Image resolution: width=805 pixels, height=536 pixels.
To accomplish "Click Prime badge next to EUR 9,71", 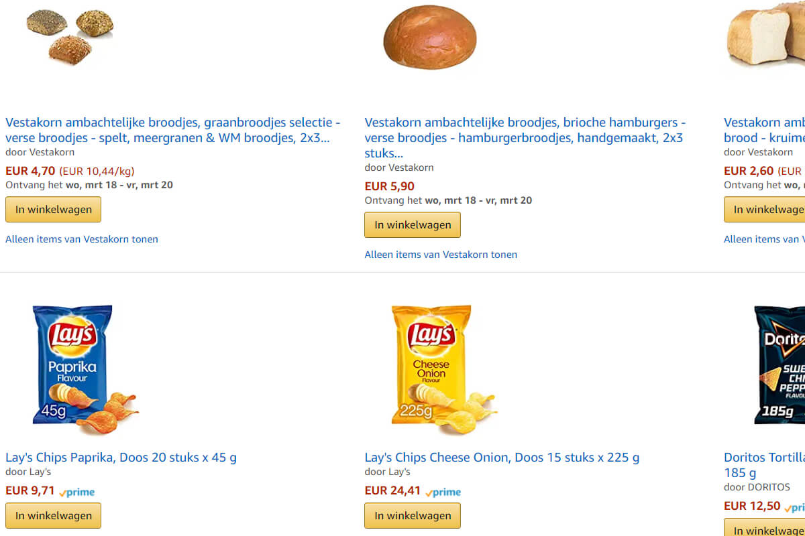I will (77, 492).
